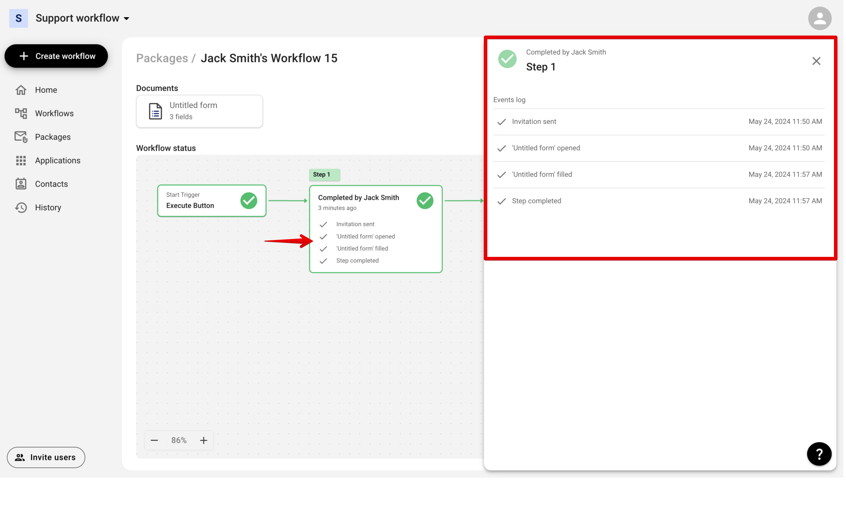The image size is (846, 529).
Task: Click the Create workflow button
Action: click(56, 56)
